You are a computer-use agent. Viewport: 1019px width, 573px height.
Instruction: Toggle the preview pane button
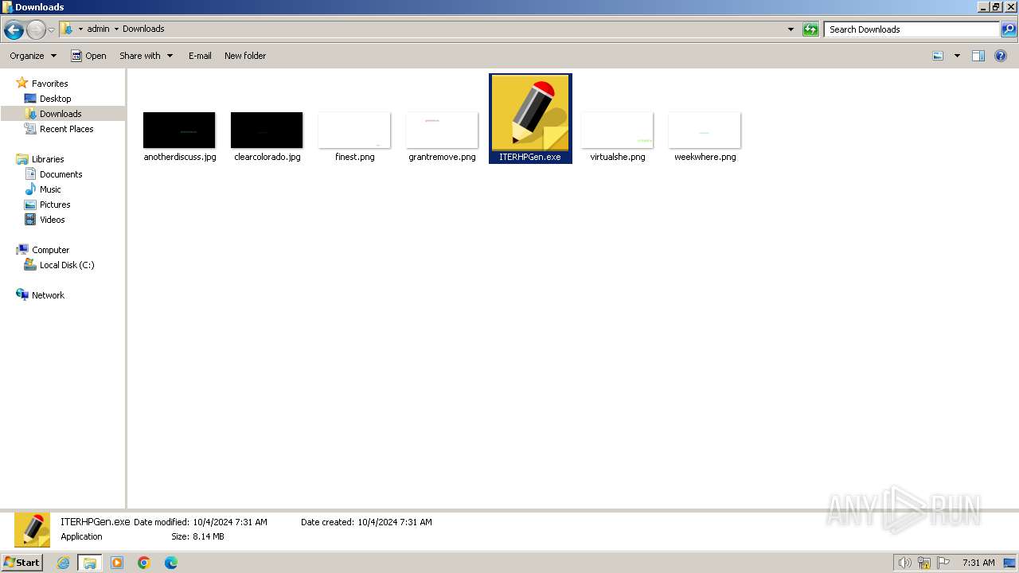[978, 56]
